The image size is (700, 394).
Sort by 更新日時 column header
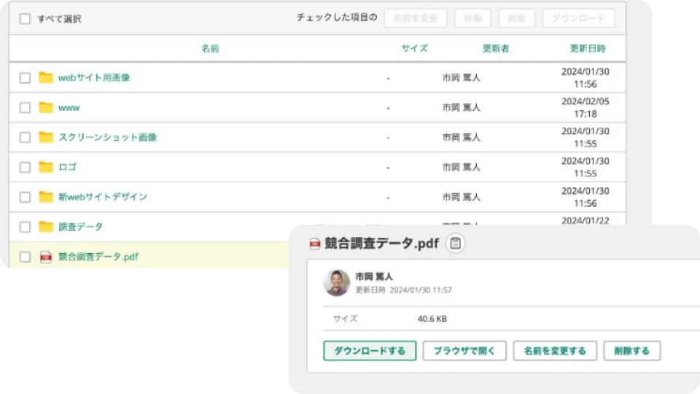(x=588, y=48)
